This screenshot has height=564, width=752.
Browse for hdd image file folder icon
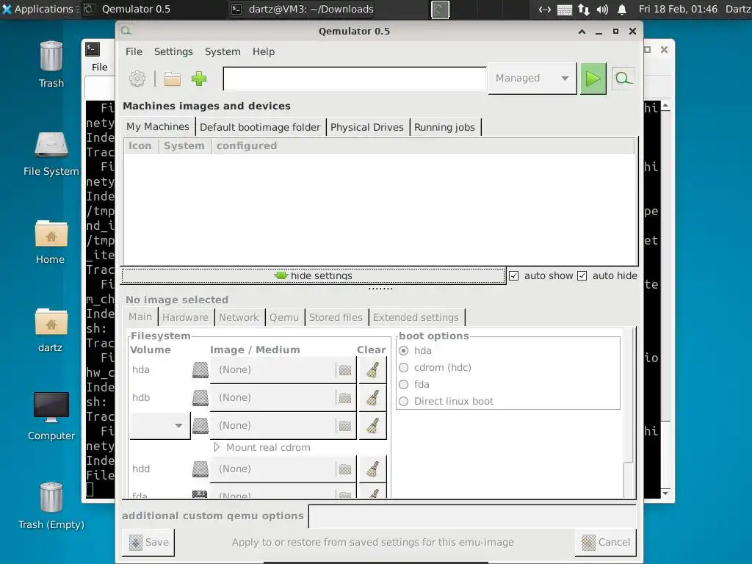tap(345, 469)
